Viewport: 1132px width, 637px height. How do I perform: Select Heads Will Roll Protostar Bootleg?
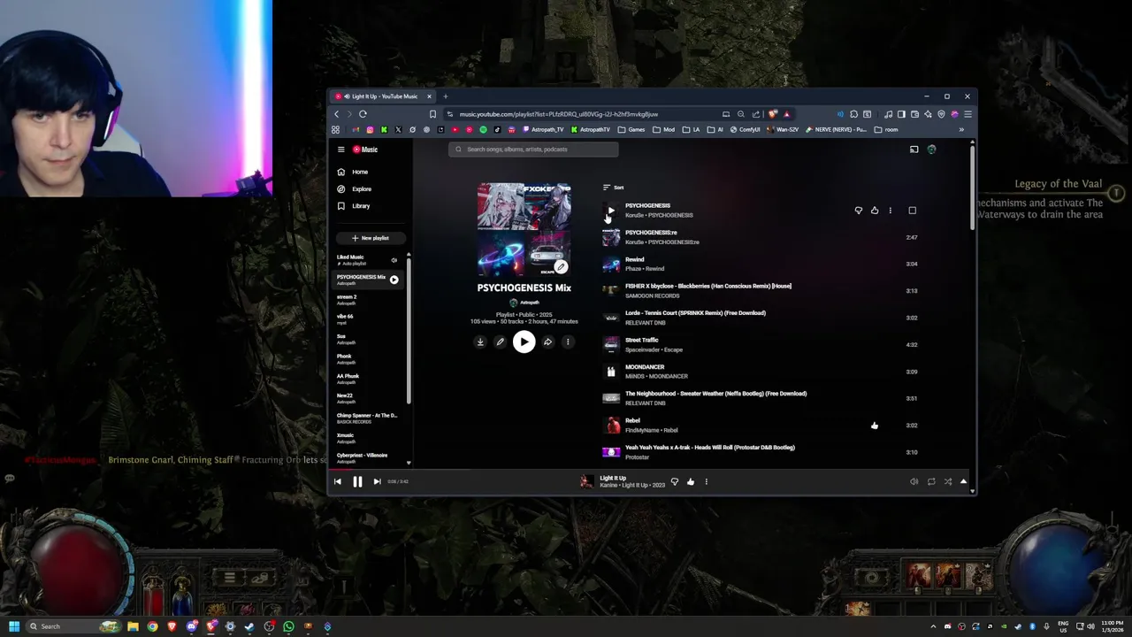coord(710,447)
